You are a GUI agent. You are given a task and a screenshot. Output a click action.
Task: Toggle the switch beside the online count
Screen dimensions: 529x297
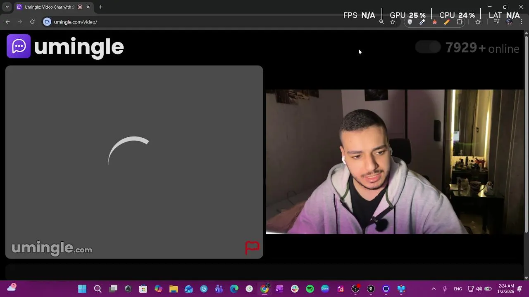click(x=428, y=47)
